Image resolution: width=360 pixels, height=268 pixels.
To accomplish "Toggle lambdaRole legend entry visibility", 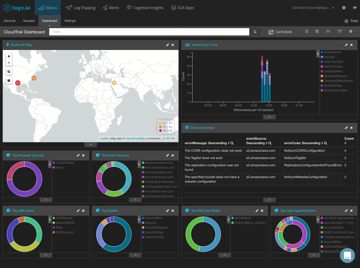I will pyautogui.click(x=243, y=218).
